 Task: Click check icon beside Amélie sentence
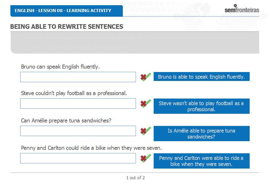pyautogui.click(x=146, y=131)
